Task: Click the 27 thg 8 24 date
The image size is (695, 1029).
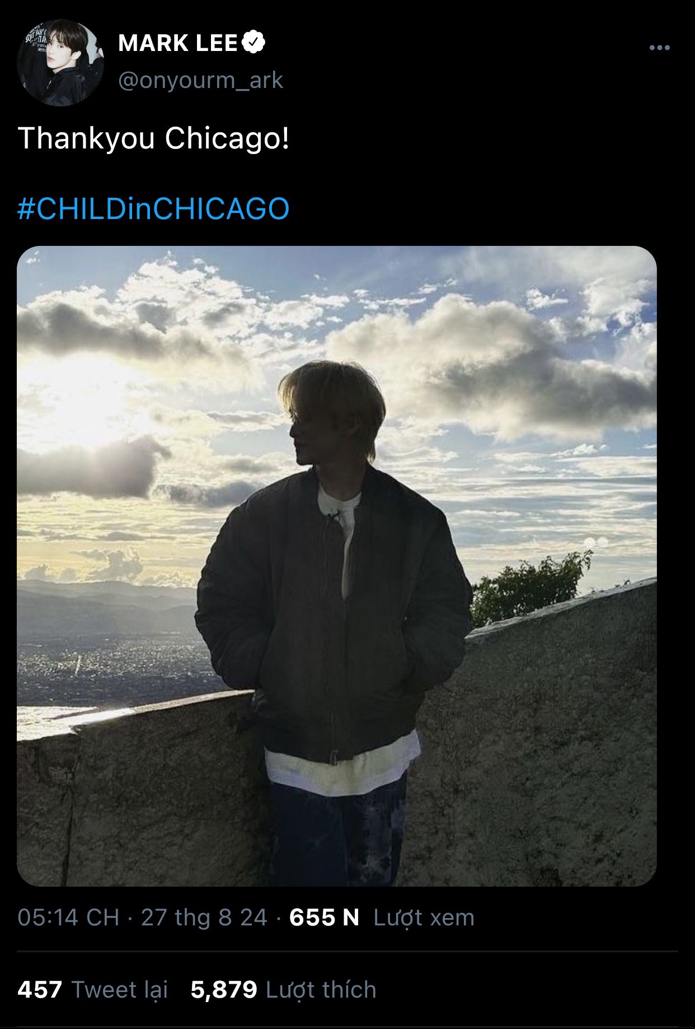Action: click(x=204, y=918)
